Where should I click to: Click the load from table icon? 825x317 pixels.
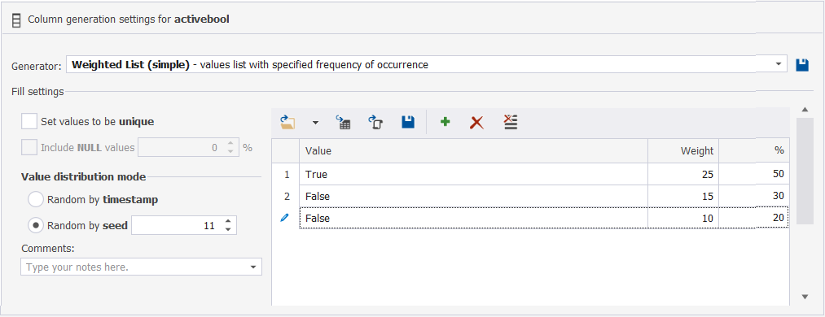point(344,122)
